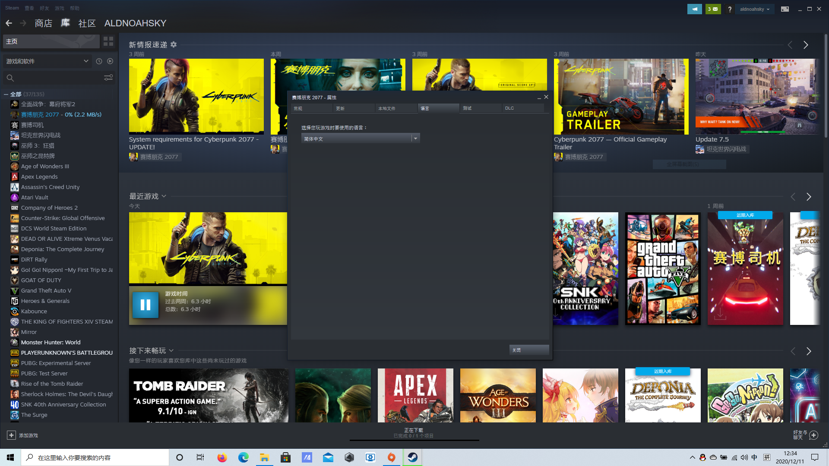Viewport: 829px width, 466px height.
Task: Collapse the 全部 games category
Action: [6, 94]
